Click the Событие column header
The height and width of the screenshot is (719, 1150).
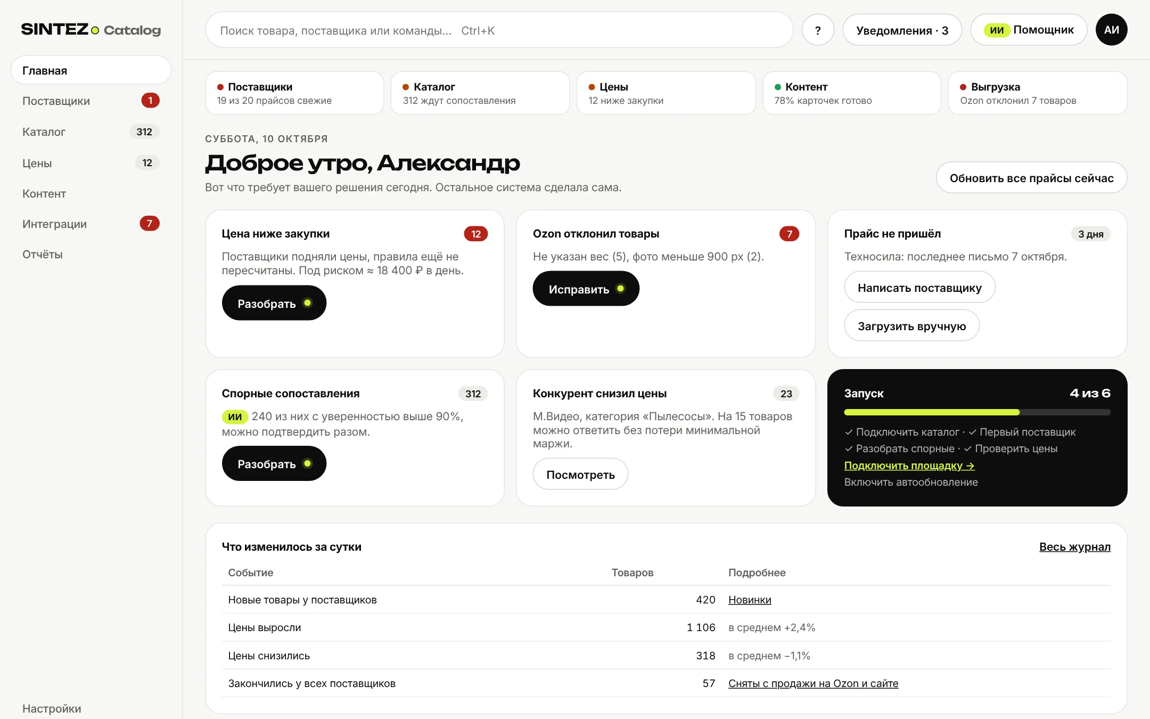tap(251, 573)
